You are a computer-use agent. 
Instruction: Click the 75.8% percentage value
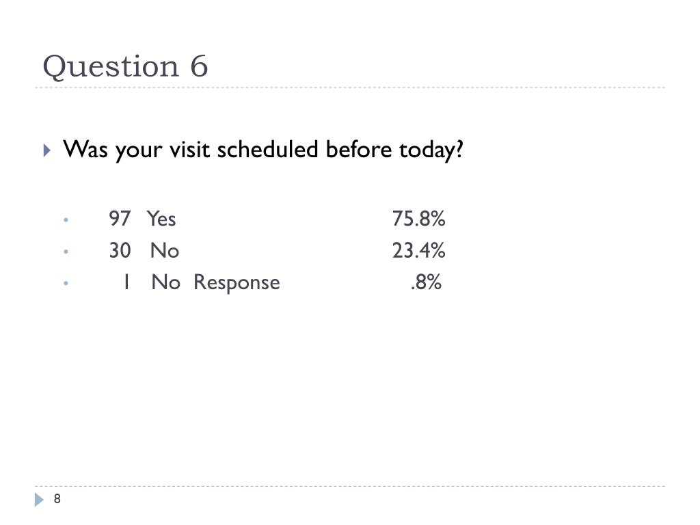pyautogui.click(x=418, y=219)
